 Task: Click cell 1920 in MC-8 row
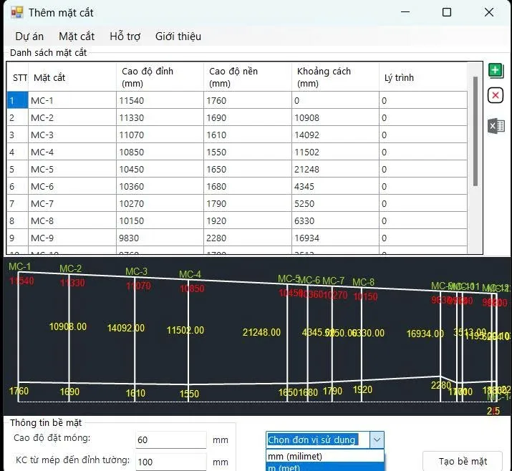(248, 221)
